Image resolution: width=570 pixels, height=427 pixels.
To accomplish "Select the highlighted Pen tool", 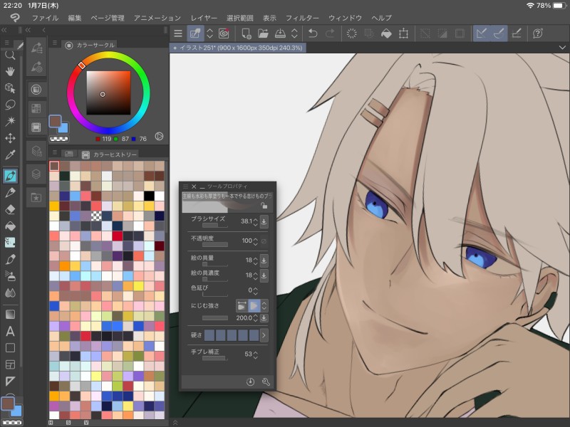I will [x=10, y=176].
